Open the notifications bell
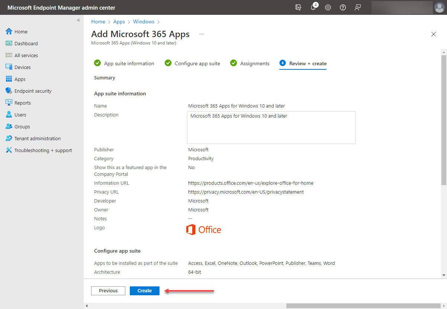The width and height of the screenshot is (447, 309). click(313, 7)
